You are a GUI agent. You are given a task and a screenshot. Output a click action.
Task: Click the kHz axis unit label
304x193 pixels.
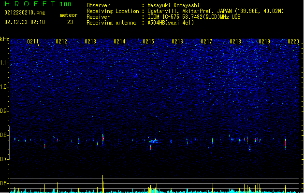(x=4, y=39)
